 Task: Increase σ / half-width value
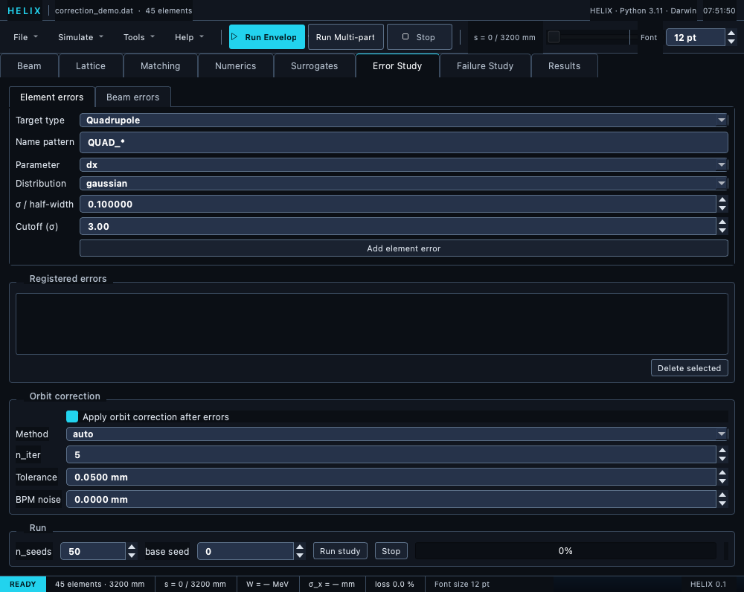722,200
